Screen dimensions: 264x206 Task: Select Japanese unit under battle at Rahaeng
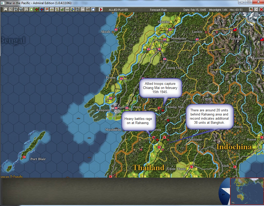[154, 137]
